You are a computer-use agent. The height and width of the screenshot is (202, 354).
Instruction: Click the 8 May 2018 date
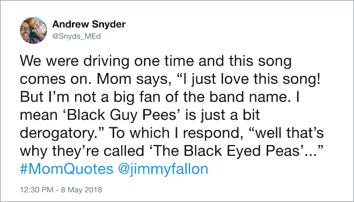point(82,190)
